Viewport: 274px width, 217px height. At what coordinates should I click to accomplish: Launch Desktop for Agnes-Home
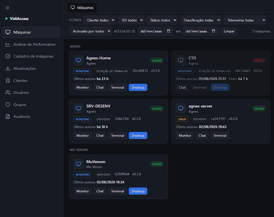point(138,87)
